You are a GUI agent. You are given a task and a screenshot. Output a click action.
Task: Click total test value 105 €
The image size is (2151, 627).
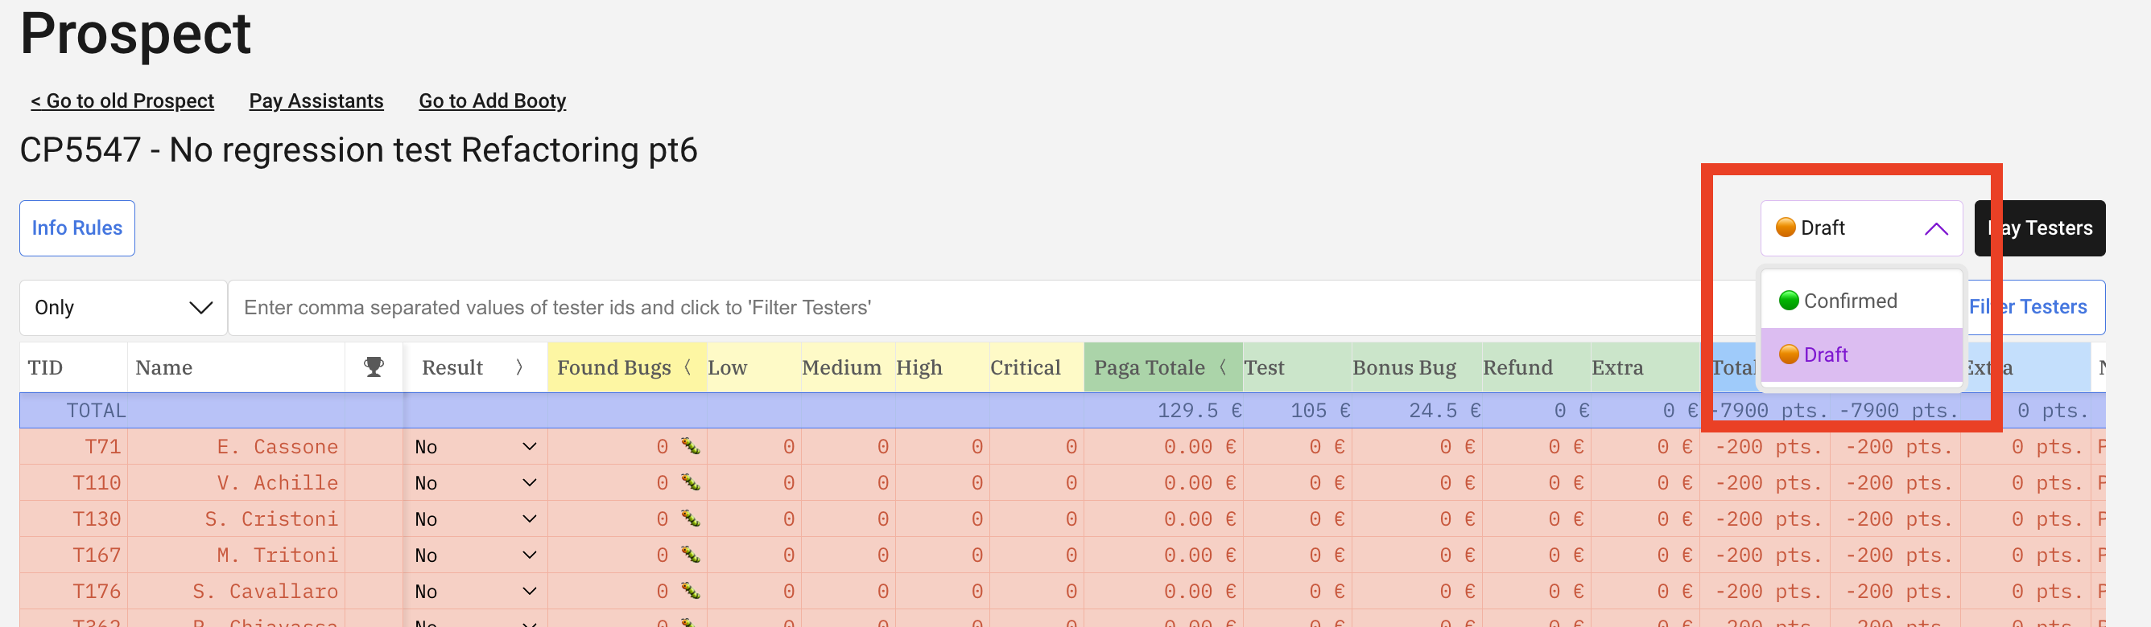1320,410
